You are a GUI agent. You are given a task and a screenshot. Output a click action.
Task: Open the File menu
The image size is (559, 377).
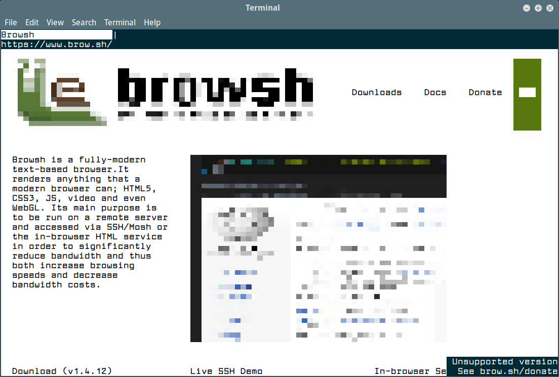point(11,22)
